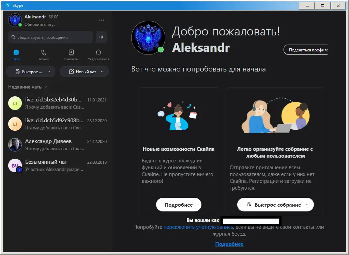Maximize the Skype window

pyautogui.click(x=322, y=5)
